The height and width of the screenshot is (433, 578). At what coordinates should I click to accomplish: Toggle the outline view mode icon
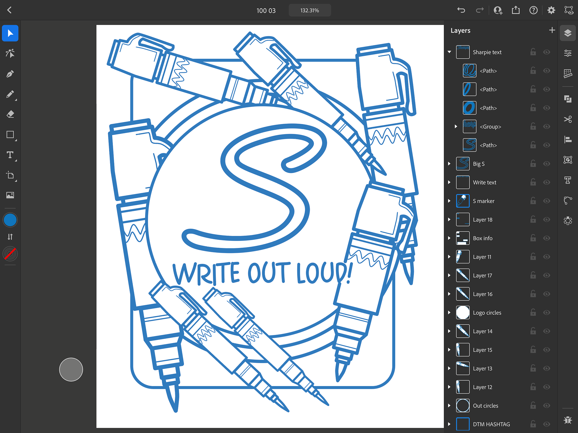tap(569, 10)
